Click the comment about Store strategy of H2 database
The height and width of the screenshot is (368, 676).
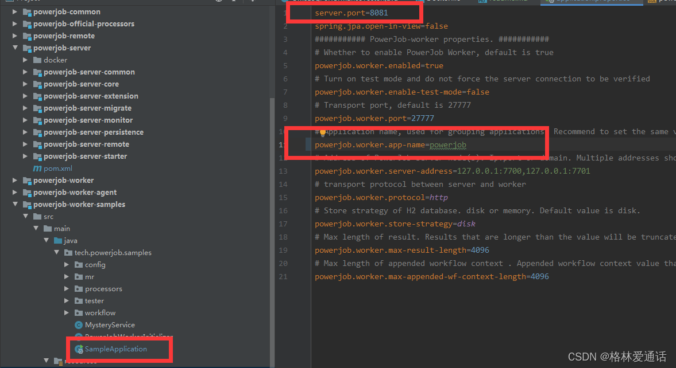tap(477, 211)
